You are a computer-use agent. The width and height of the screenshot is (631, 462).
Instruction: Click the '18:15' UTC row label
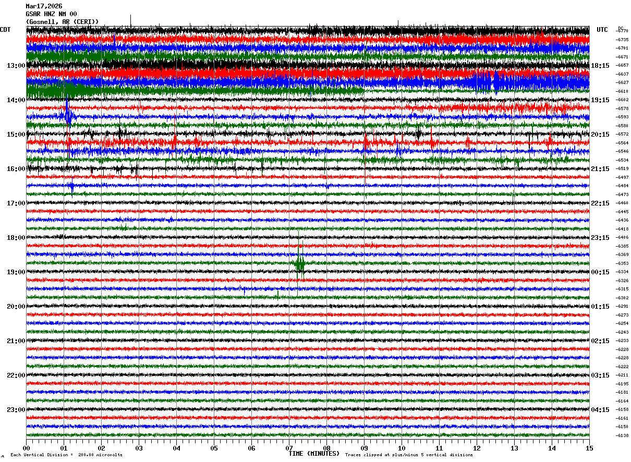coord(600,66)
